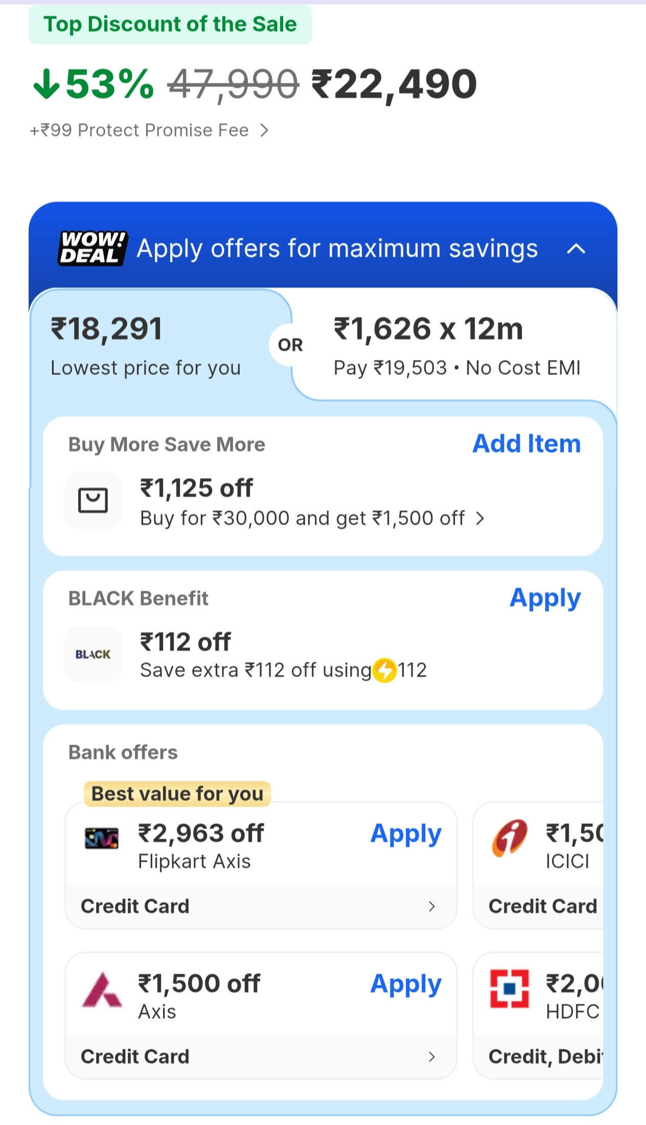Click the HDFC bank logo icon
The height and width of the screenshot is (1125, 646).
click(509, 989)
